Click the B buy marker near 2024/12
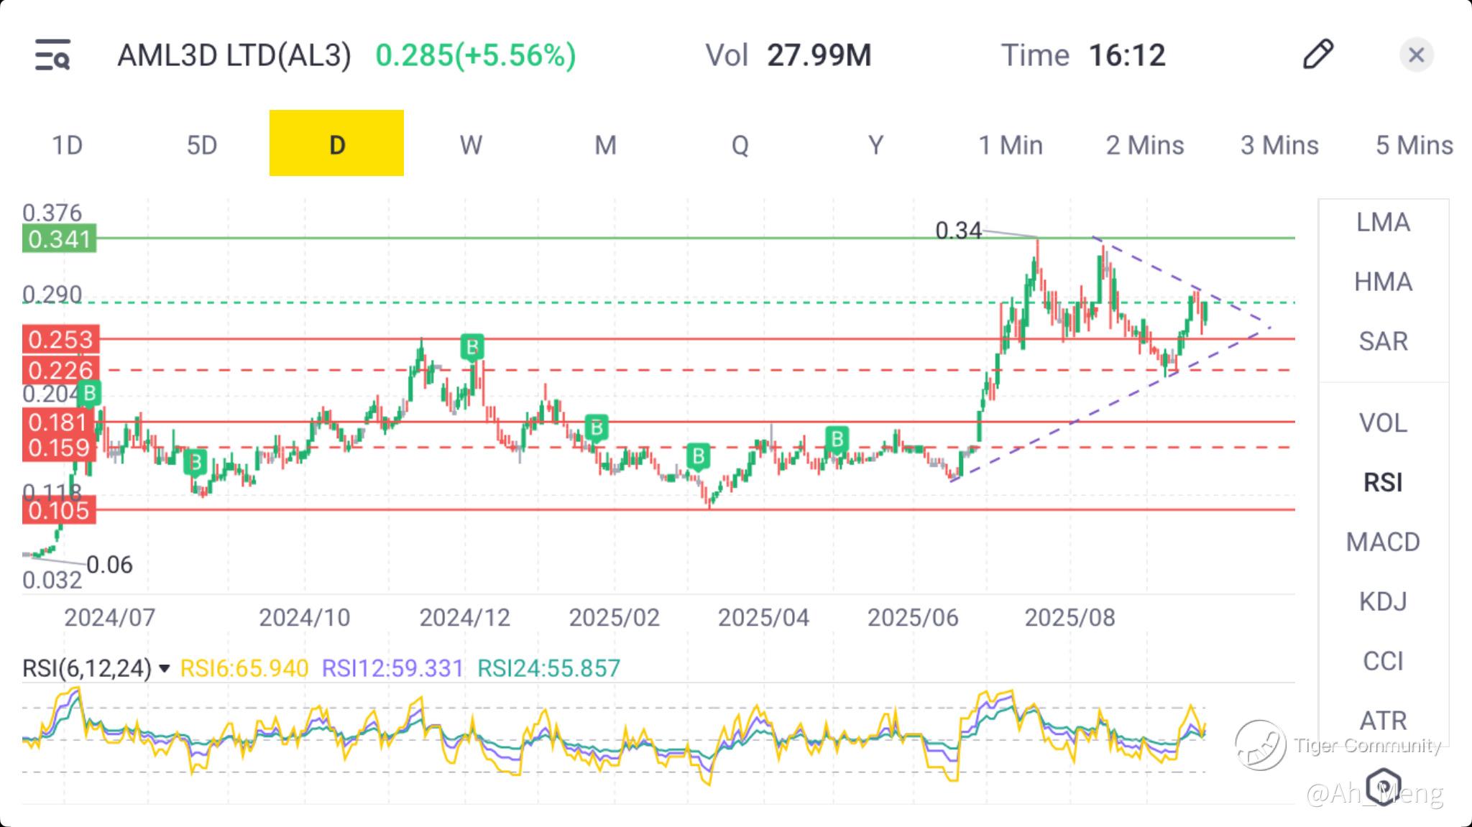Screen dimensions: 1472x827 coord(471,348)
